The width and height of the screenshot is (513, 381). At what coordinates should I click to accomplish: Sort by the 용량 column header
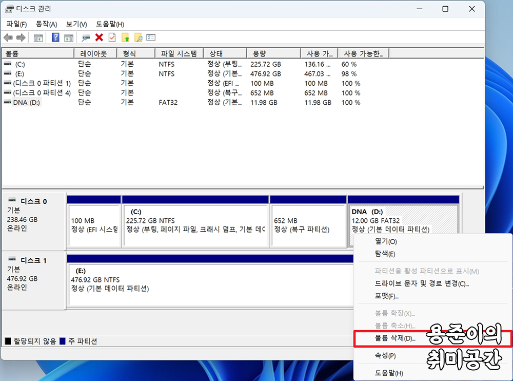point(273,53)
